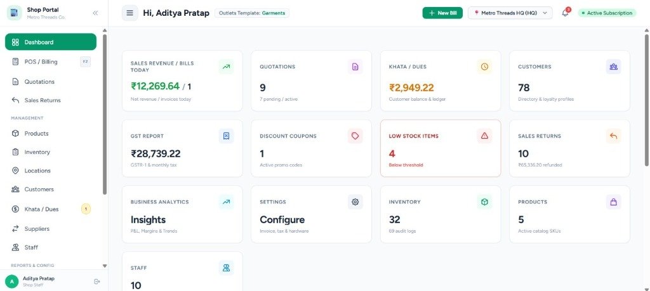Viewport: 650px width, 291px height.
Task: Click the sidebar scroll down arrow
Action: point(105,266)
